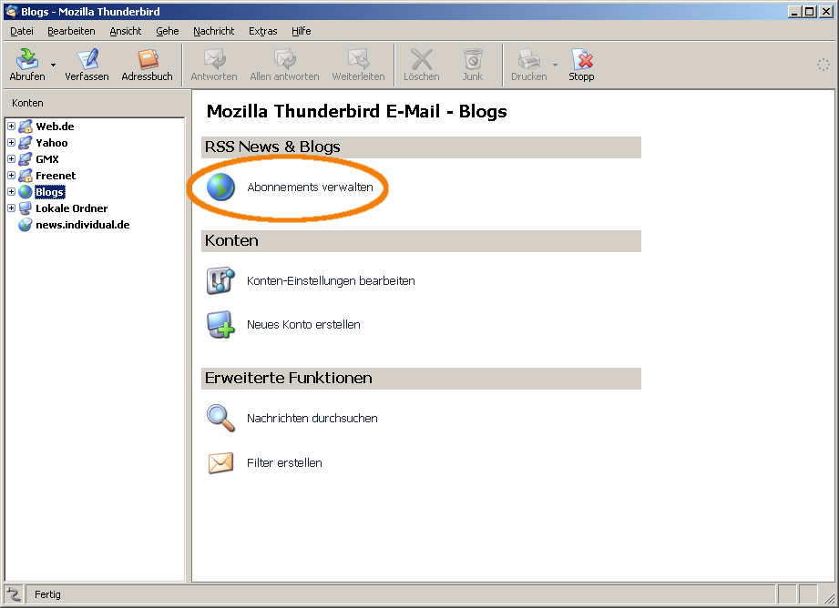This screenshot has width=839, height=608.
Task: Open the Neues Konto erstellen link
Action: [x=303, y=325]
